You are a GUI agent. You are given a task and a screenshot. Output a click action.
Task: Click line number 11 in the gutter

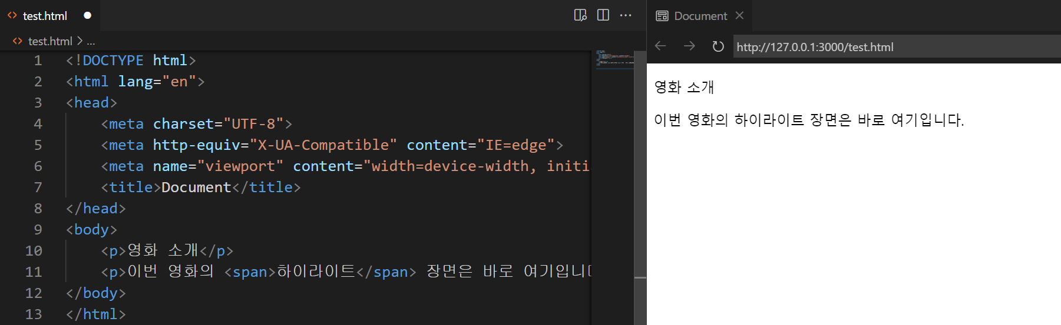coord(34,272)
